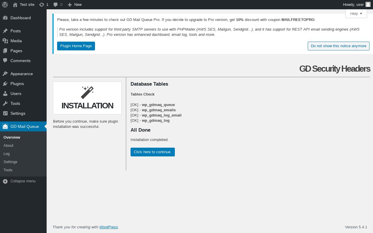Click the All Done heading
This screenshot has height=233, width=373.
tap(140, 130)
